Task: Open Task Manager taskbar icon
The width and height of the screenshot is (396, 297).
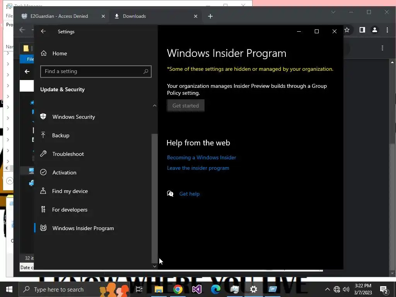Action: point(235,289)
